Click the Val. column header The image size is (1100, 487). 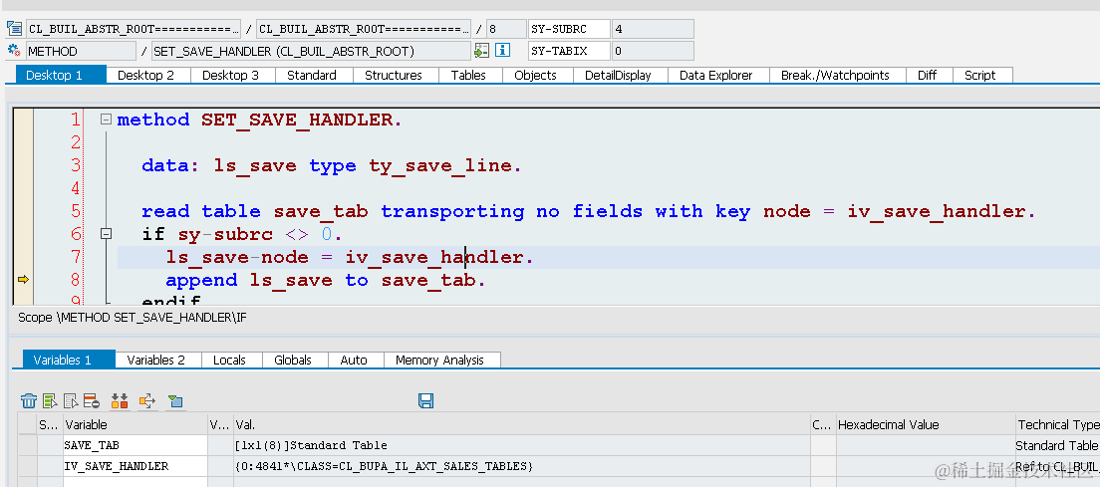[522, 424]
